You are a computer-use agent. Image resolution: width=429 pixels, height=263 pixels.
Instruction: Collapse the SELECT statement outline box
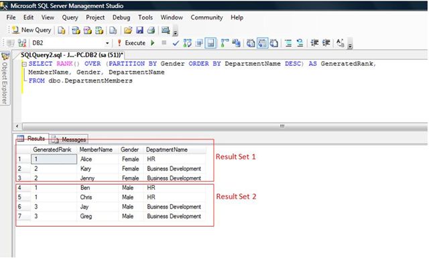(24, 64)
